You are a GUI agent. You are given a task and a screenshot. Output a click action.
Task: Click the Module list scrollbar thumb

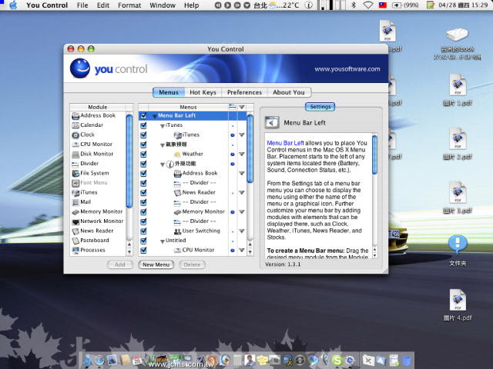[129, 161]
